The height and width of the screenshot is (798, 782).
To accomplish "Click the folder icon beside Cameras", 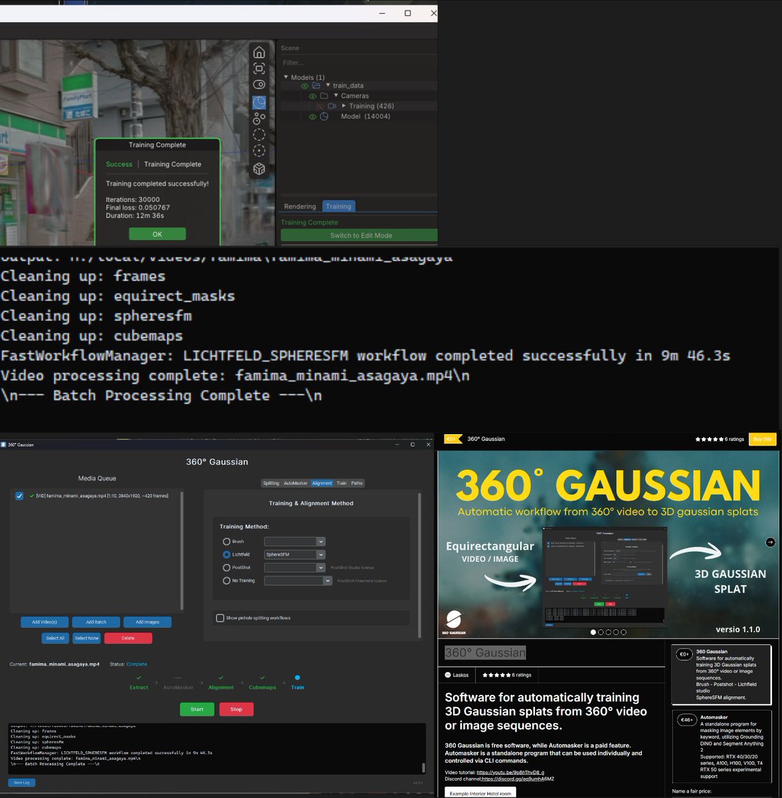I will (324, 96).
